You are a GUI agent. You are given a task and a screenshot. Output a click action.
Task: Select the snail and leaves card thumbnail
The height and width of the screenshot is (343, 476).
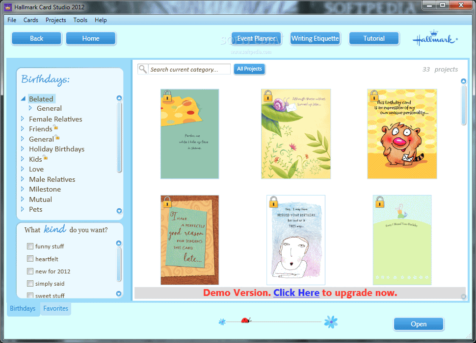coord(296,134)
